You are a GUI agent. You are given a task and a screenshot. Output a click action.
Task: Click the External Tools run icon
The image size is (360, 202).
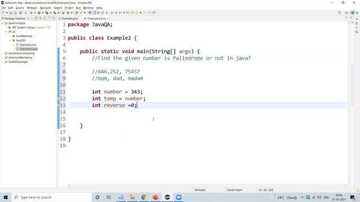[55, 13]
